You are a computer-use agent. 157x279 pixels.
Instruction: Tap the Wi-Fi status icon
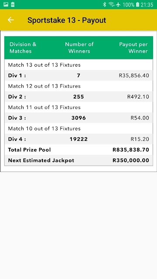[112, 4]
